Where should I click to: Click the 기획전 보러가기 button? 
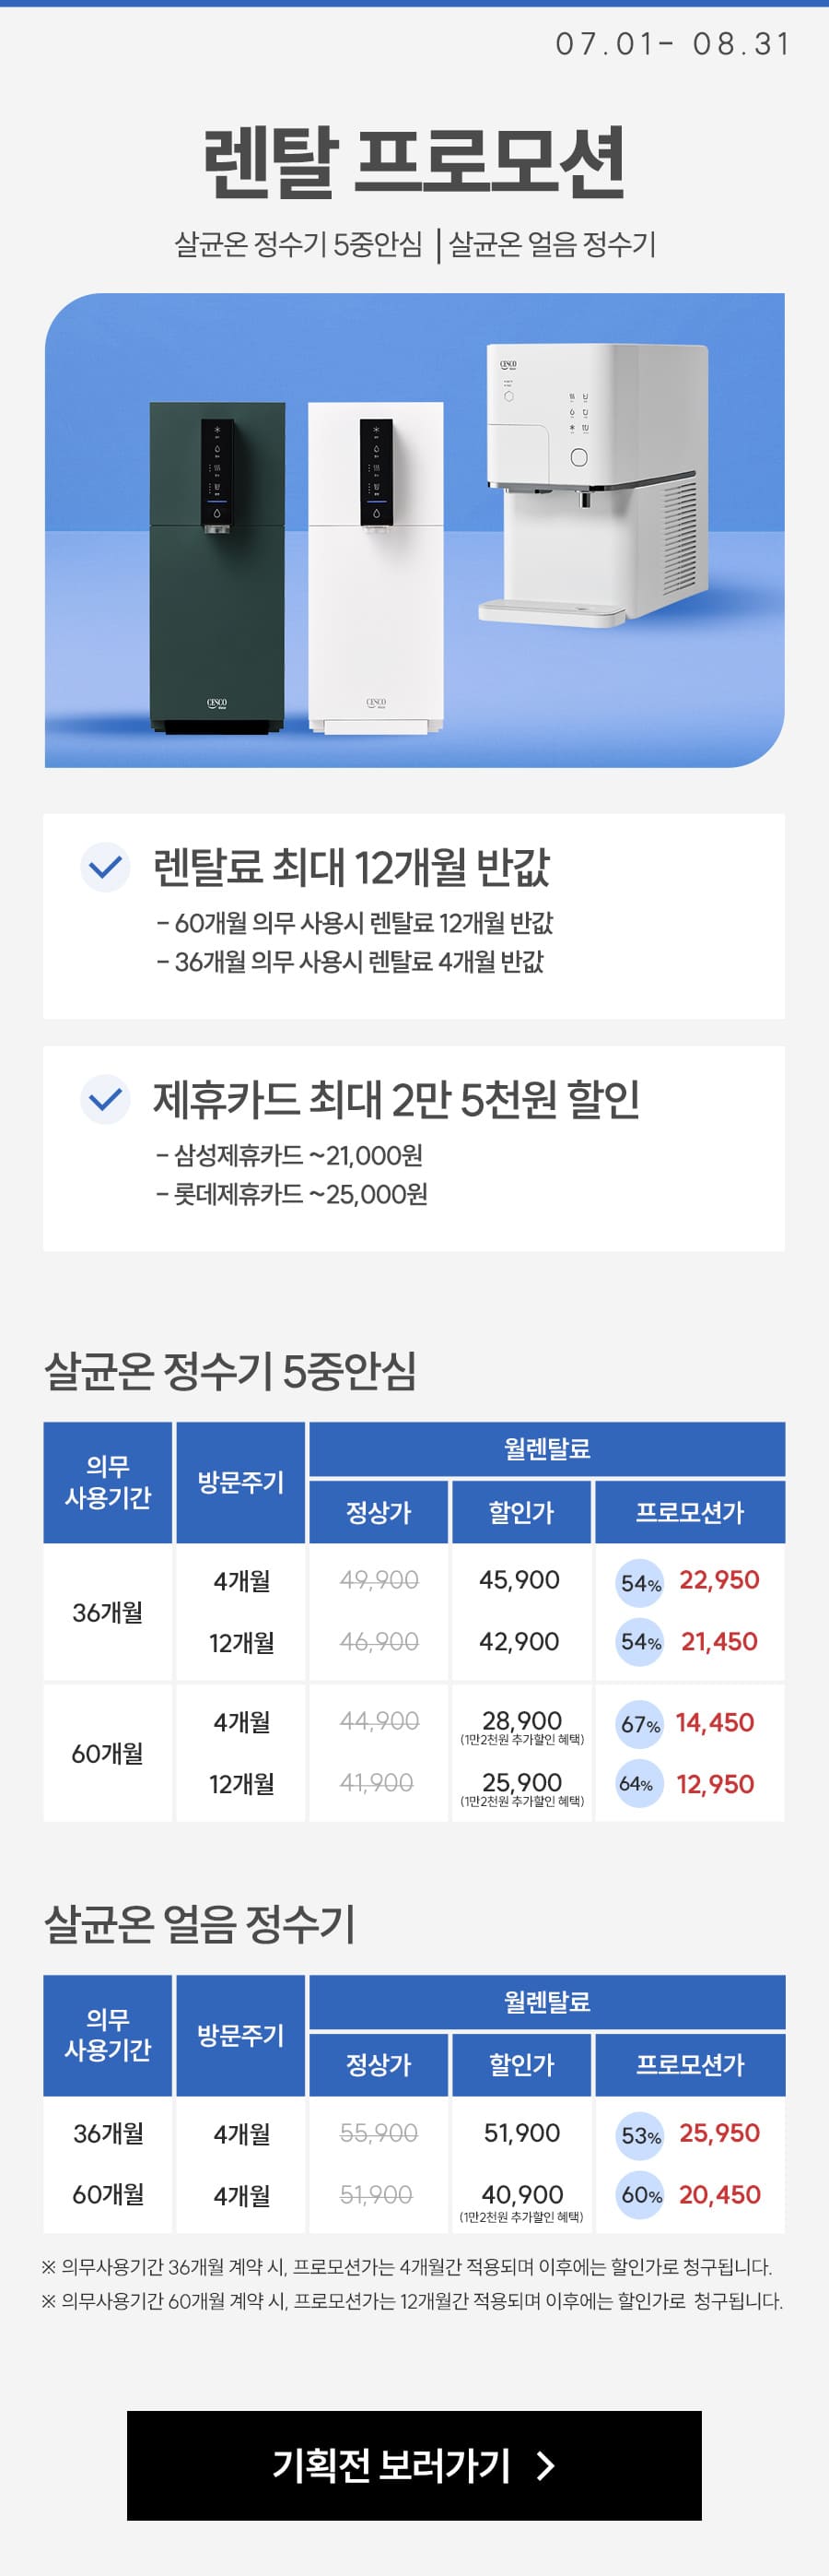[414, 2465]
